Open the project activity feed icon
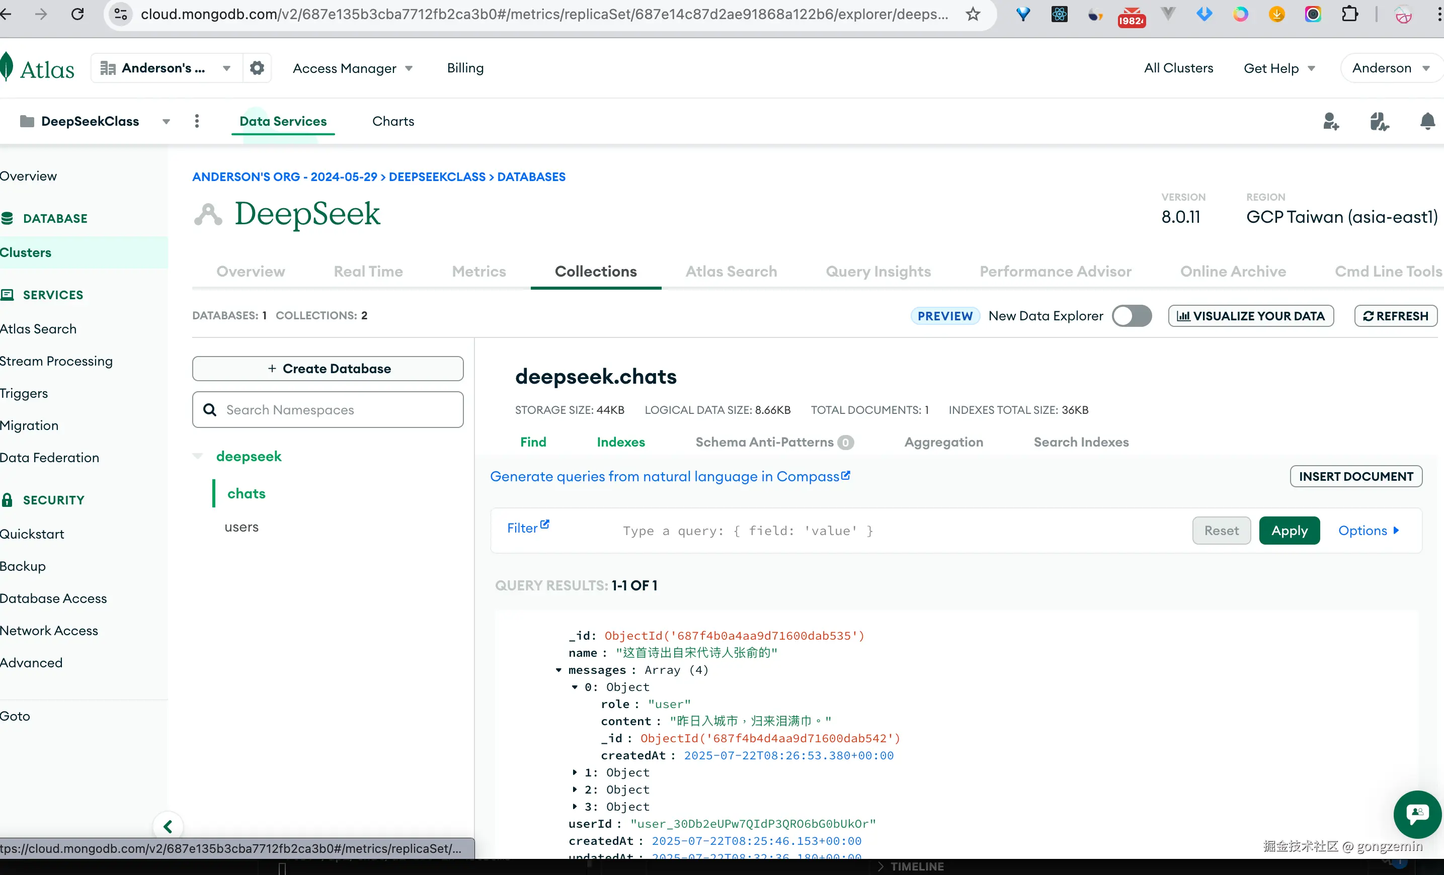This screenshot has width=1444, height=875. coord(1379,121)
